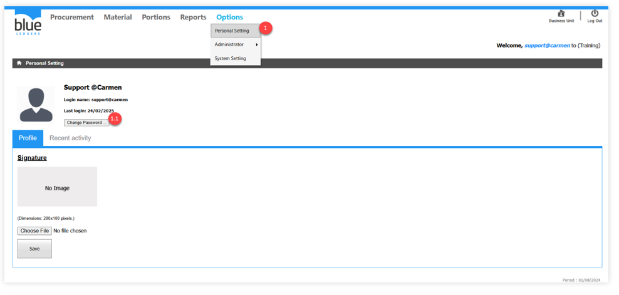619x295 pixels.
Task: Click the user profile avatar image
Action: pos(36,105)
